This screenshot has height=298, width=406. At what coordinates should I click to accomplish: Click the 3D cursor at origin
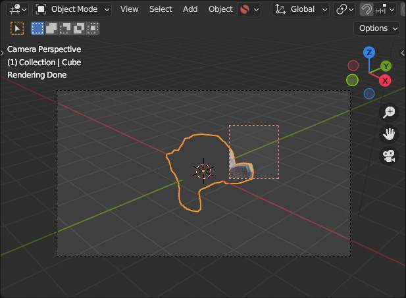tap(203, 171)
